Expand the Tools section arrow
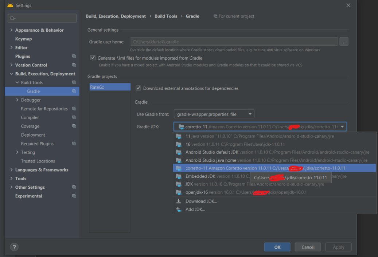The height and width of the screenshot is (257, 378). pyautogui.click(x=11, y=178)
